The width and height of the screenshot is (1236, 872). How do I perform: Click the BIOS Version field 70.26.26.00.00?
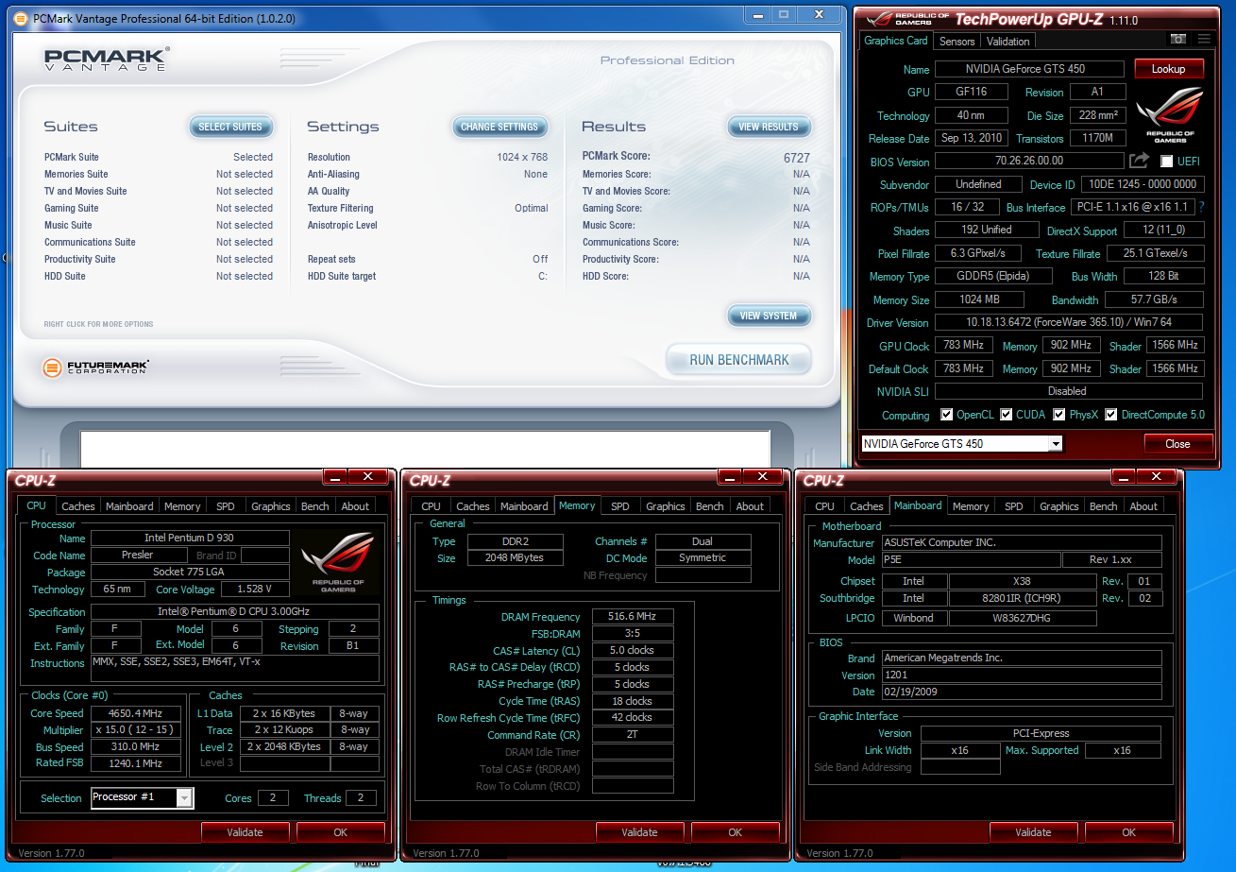point(1029,162)
